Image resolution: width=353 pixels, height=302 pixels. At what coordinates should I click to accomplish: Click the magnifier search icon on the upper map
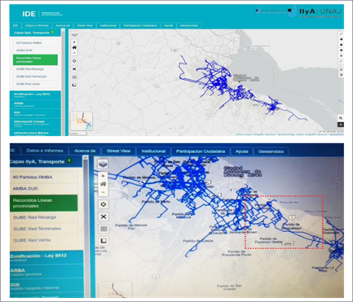tap(341, 118)
